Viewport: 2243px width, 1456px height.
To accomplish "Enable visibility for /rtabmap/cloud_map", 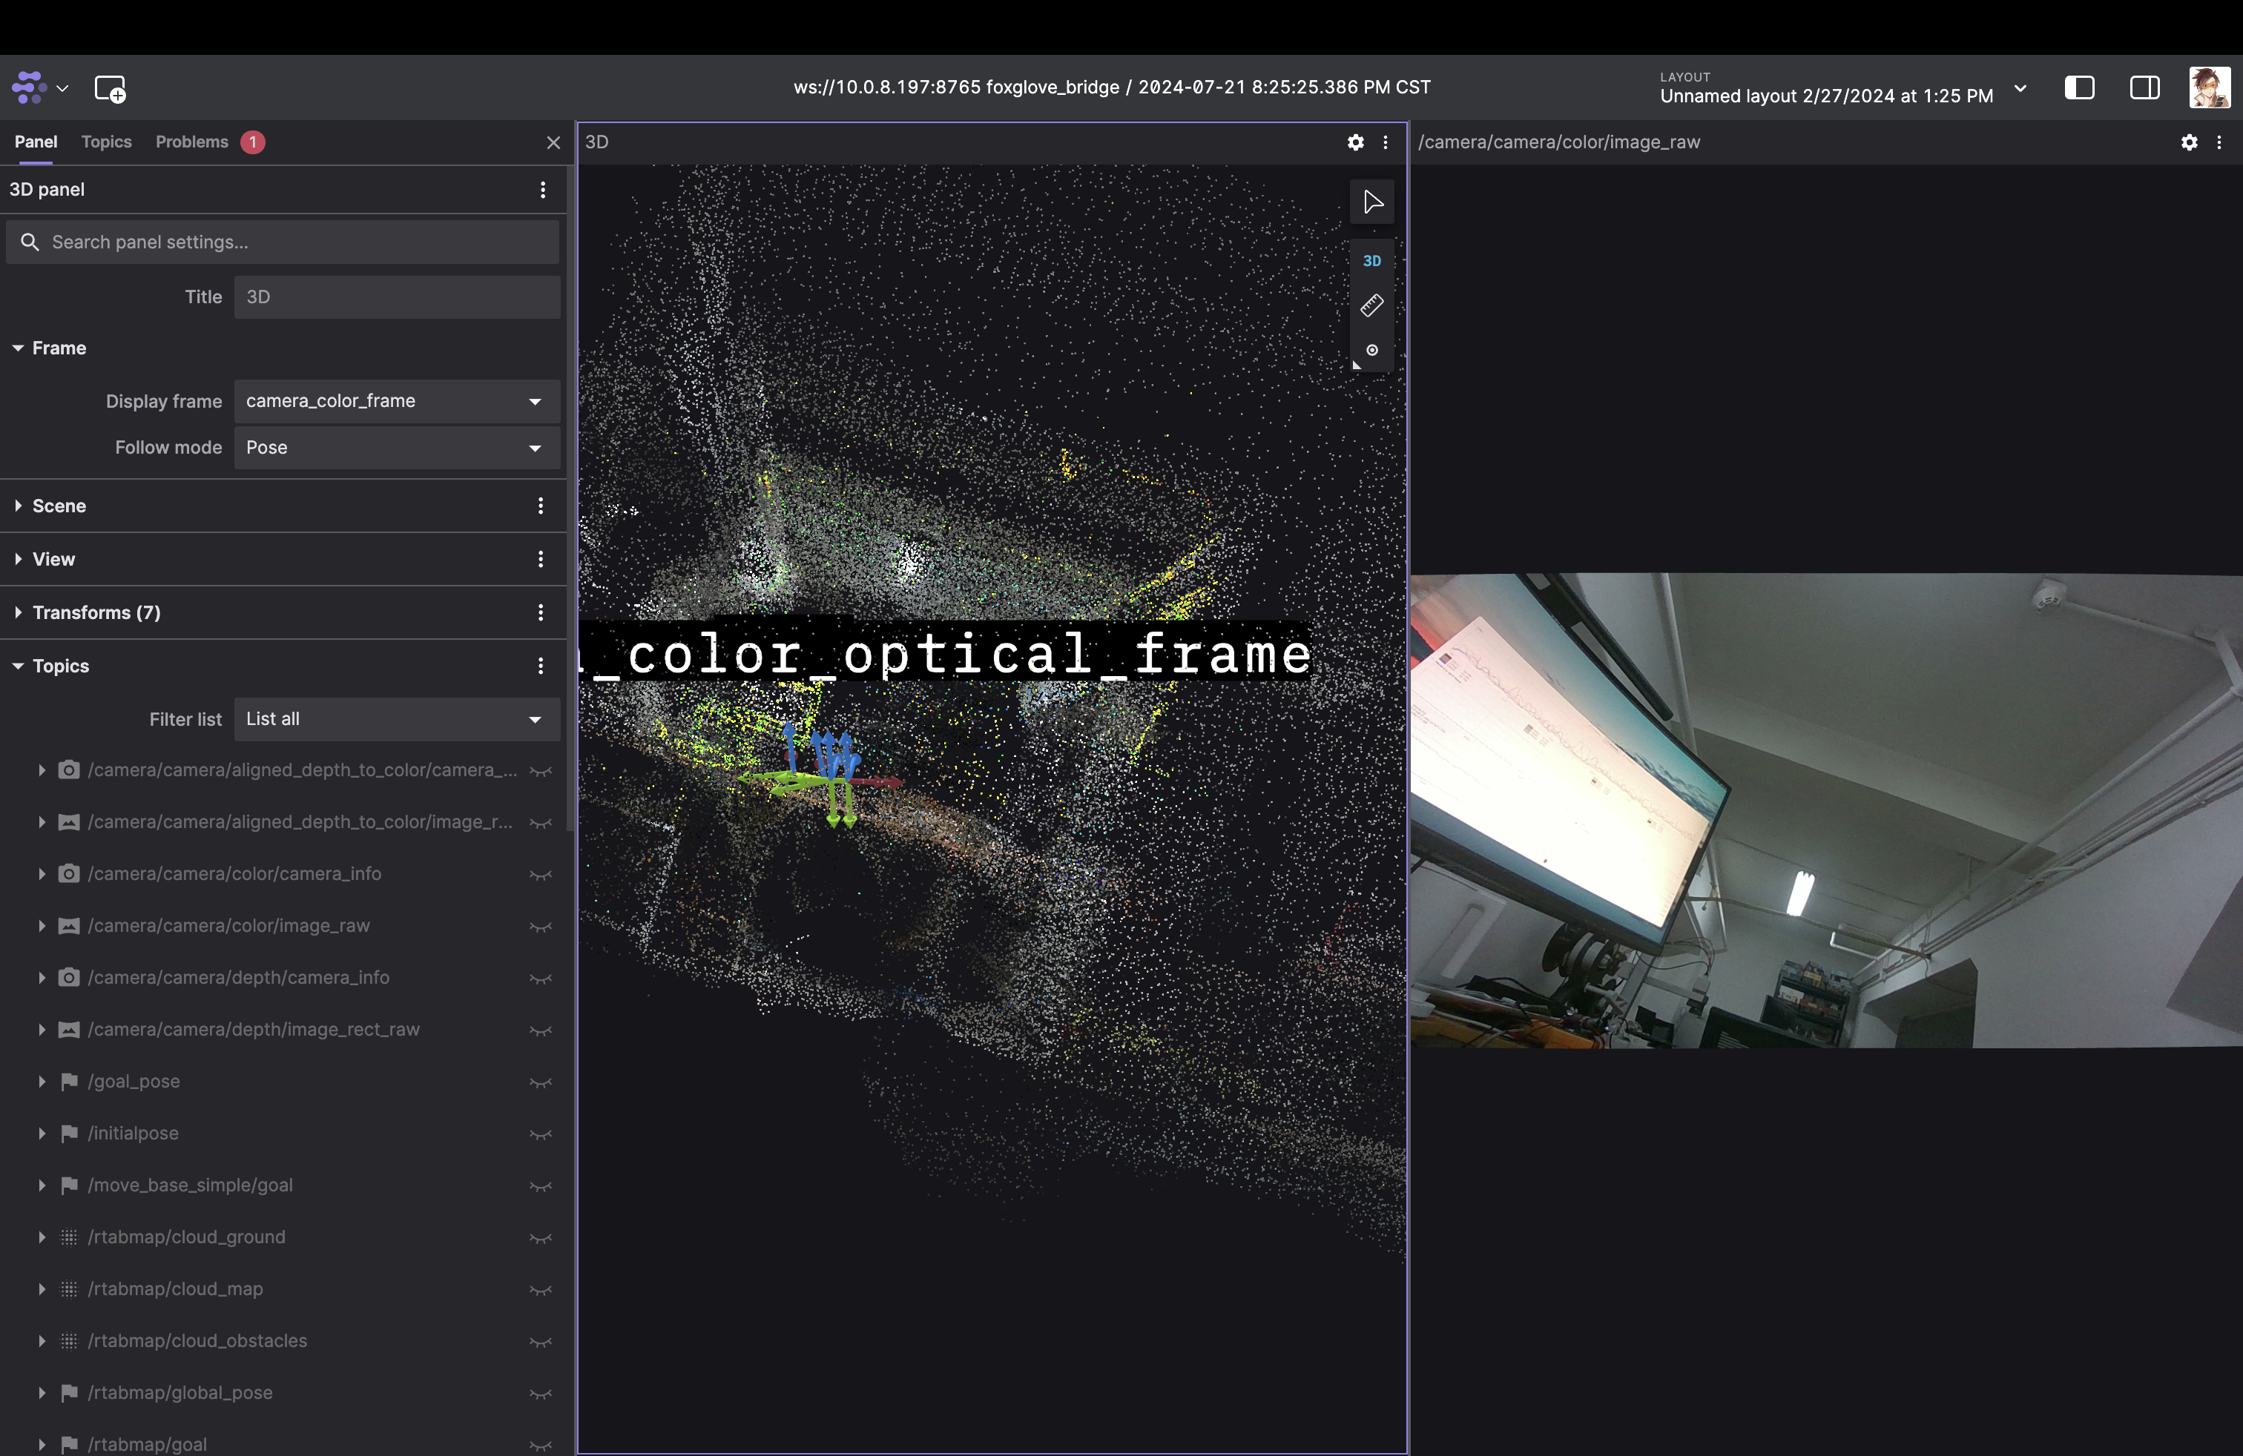I will coord(539,1290).
